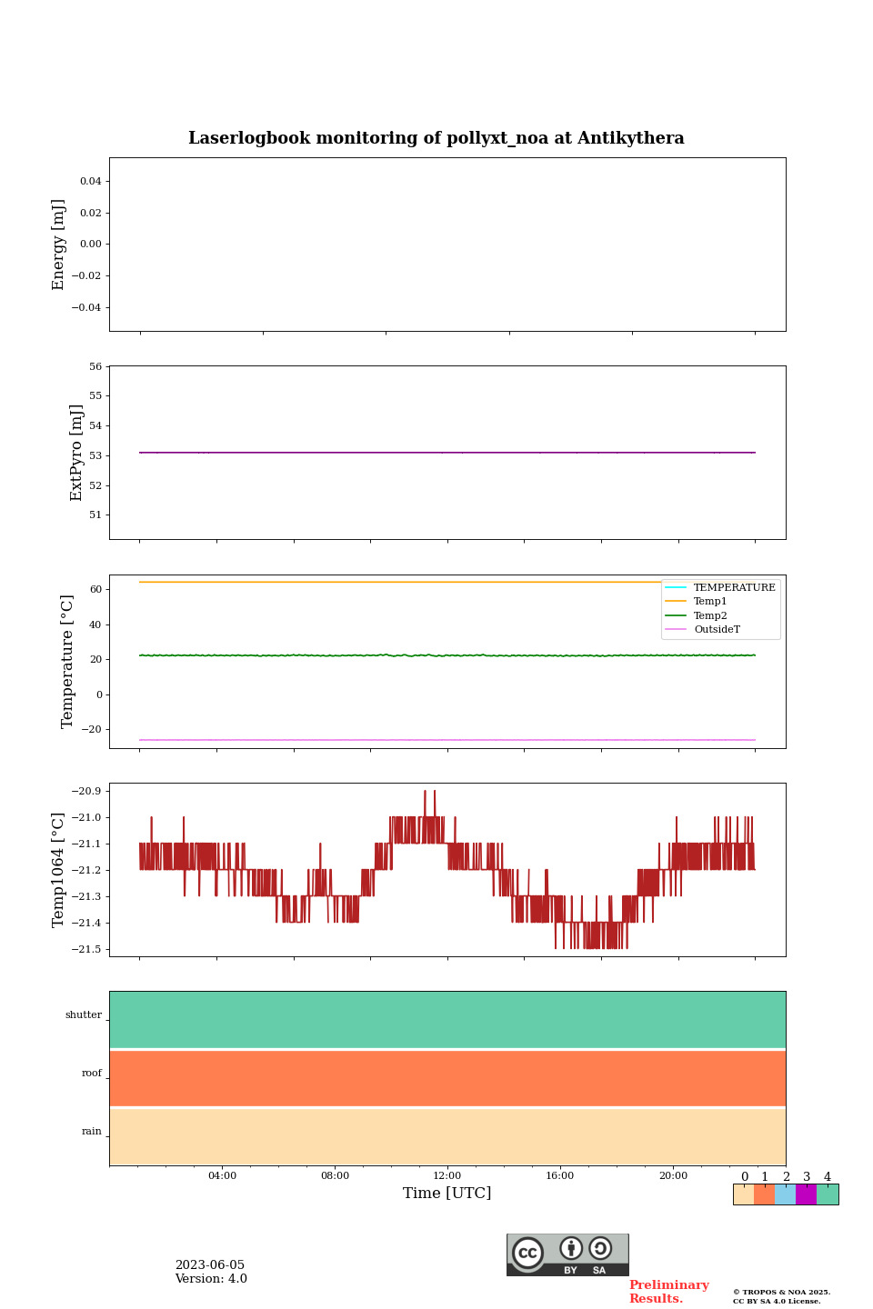Click the -21.5 tick on Temp1064 axis
Image resolution: width=873 pixels, height=1309 pixels.
click(x=86, y=950)
